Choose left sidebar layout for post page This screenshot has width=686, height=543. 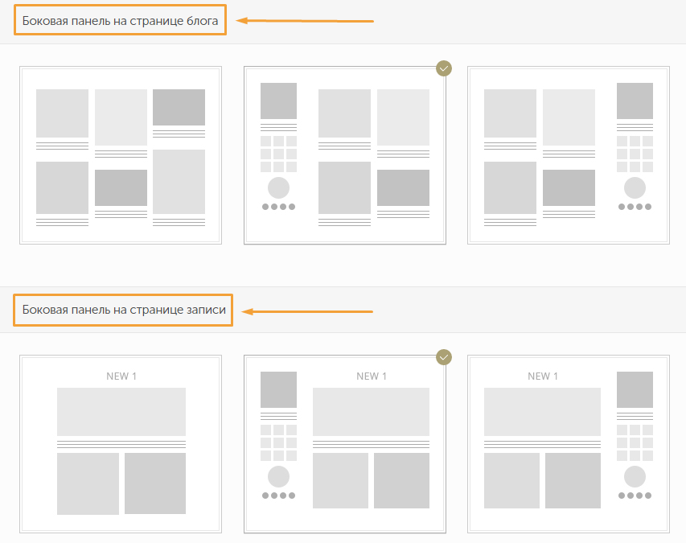coord(345,444)
